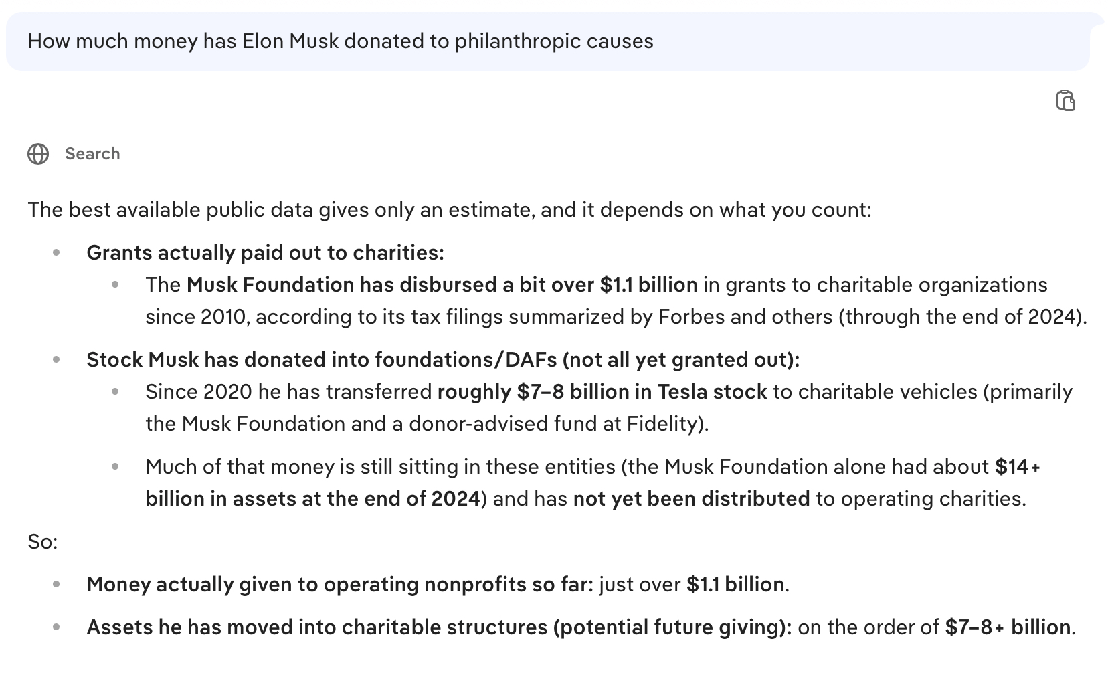The width and height of the screenshot is (1108, 677).
Task: Click the intro sentence about best available data
Action: coord(449,210)
